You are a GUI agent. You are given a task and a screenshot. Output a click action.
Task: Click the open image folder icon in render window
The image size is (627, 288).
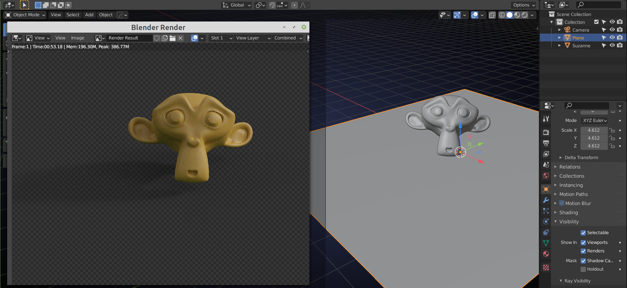click(x=173, y=38)
